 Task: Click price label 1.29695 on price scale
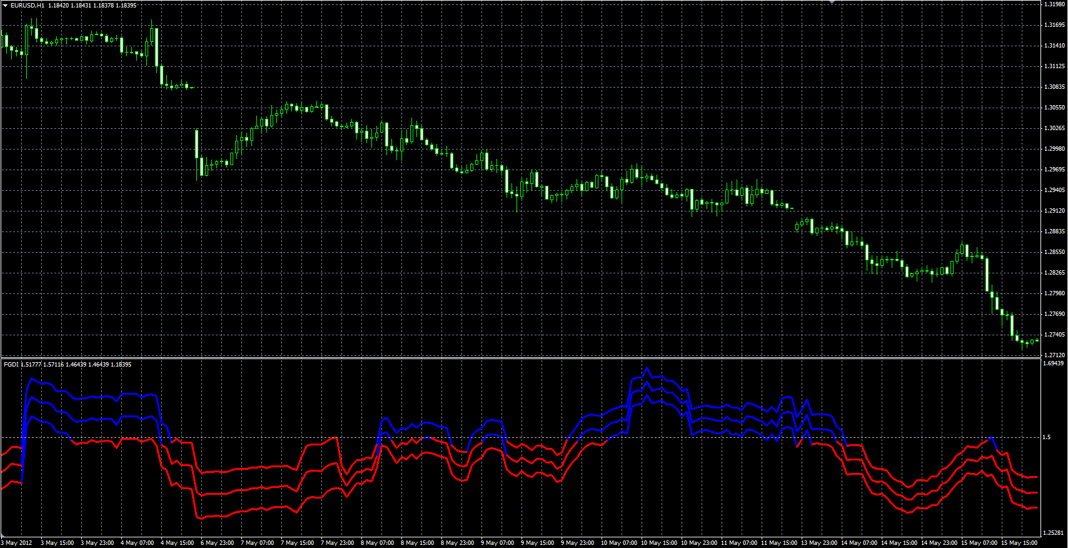click(1054, 170)
